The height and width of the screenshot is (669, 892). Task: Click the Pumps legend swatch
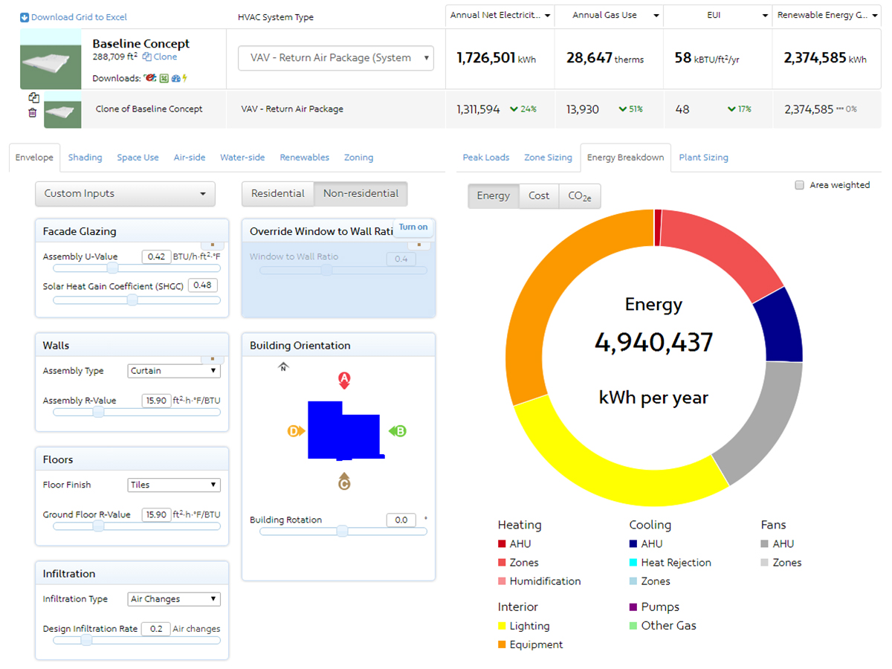[633, 607]
